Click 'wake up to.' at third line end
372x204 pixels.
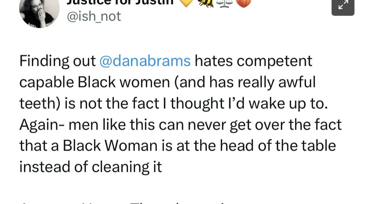288,103
